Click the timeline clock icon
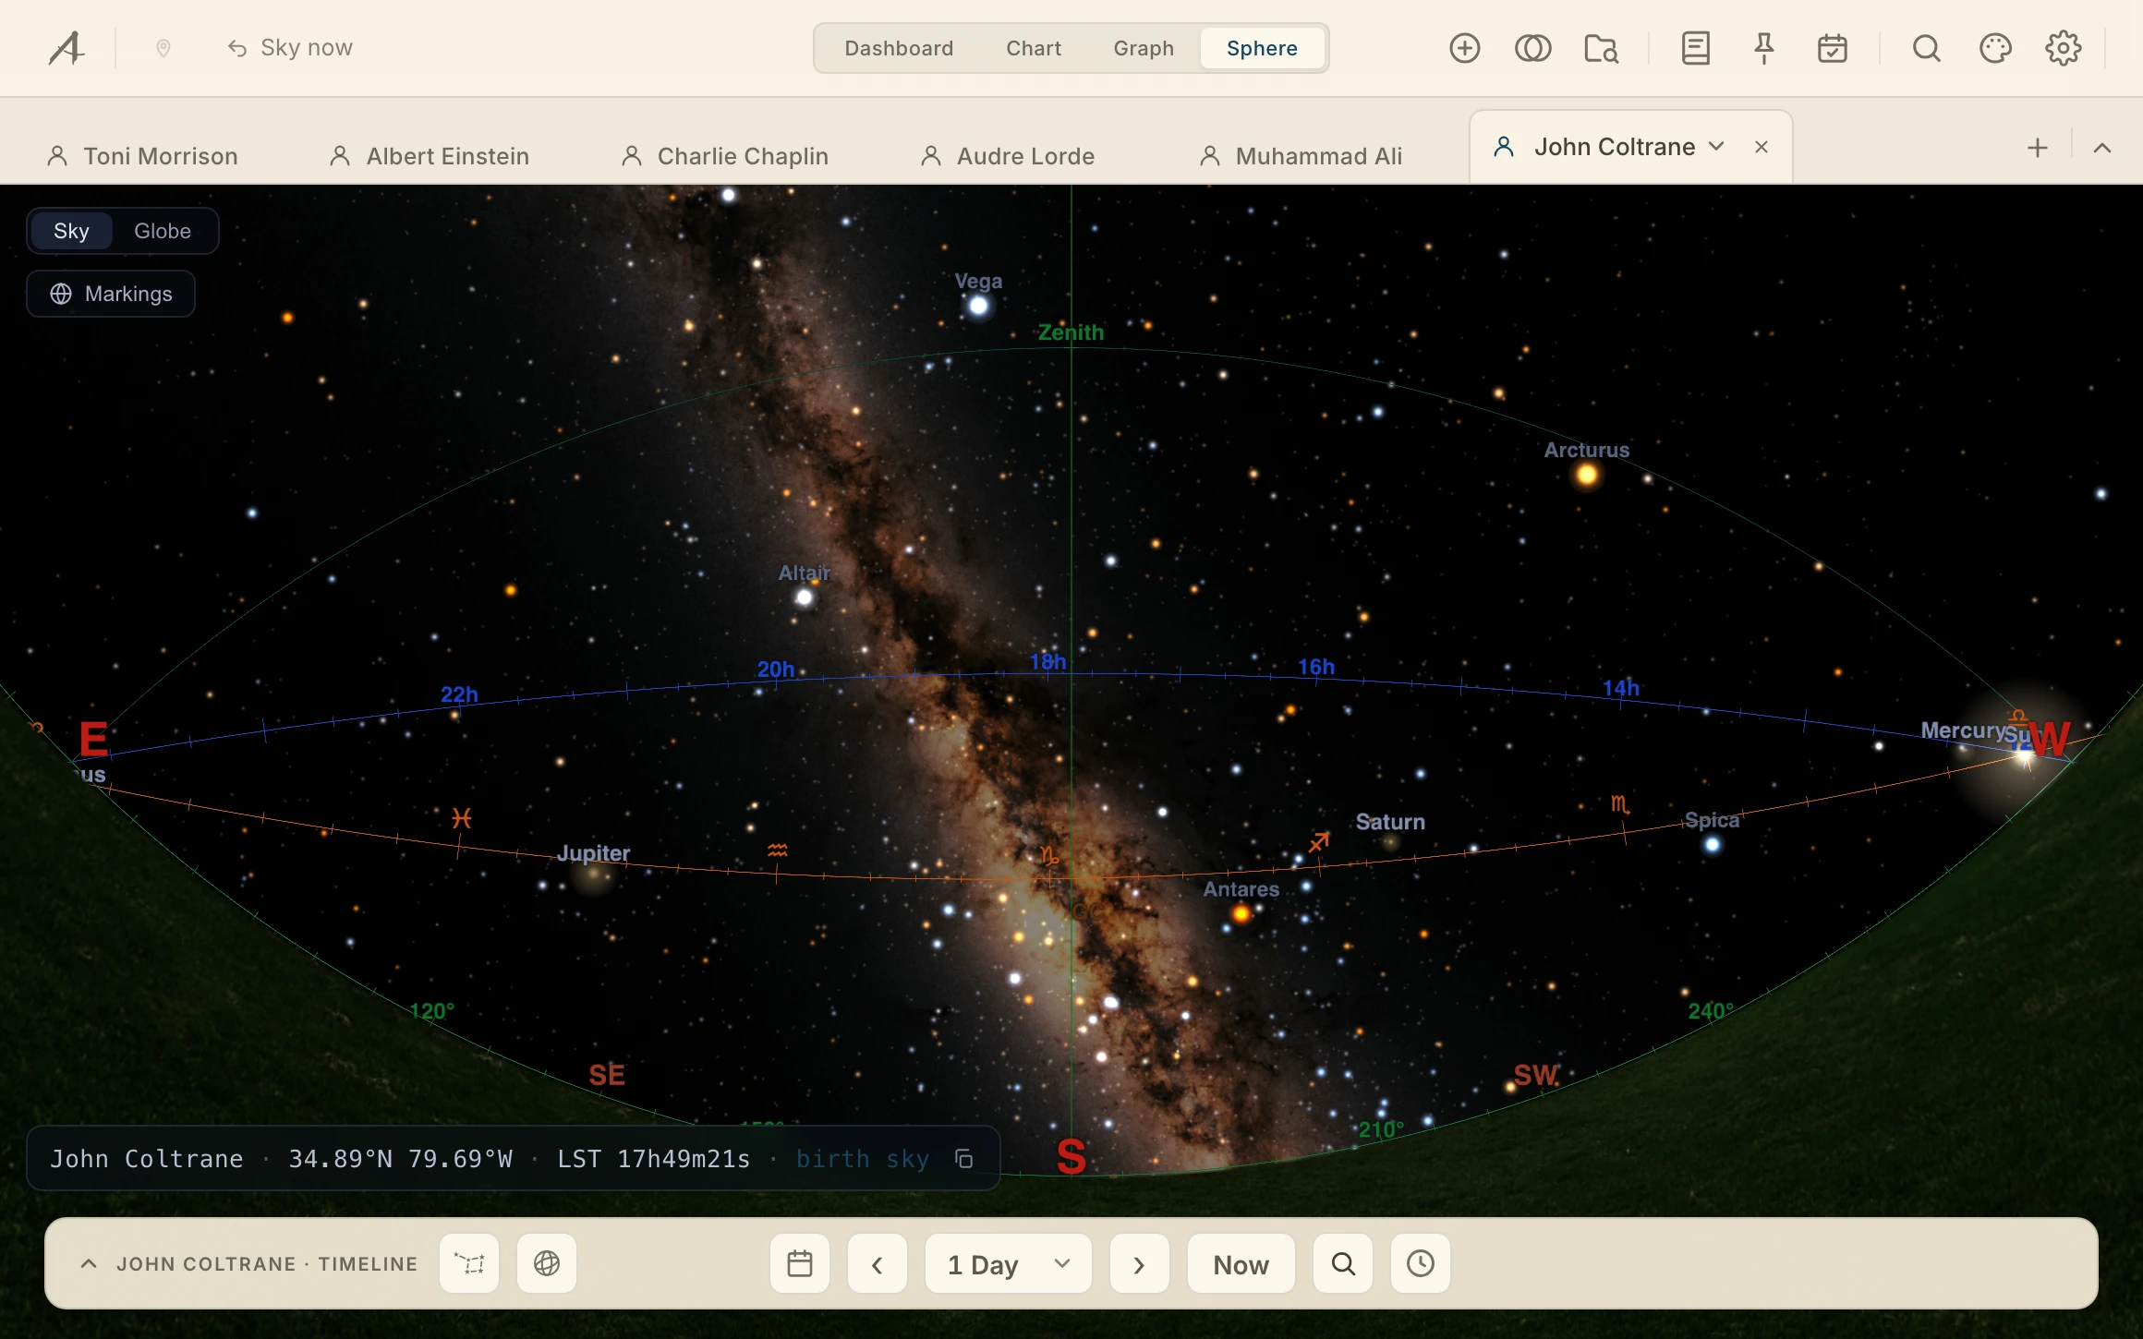Screen dimensions: 2143x1339 1421,1263
